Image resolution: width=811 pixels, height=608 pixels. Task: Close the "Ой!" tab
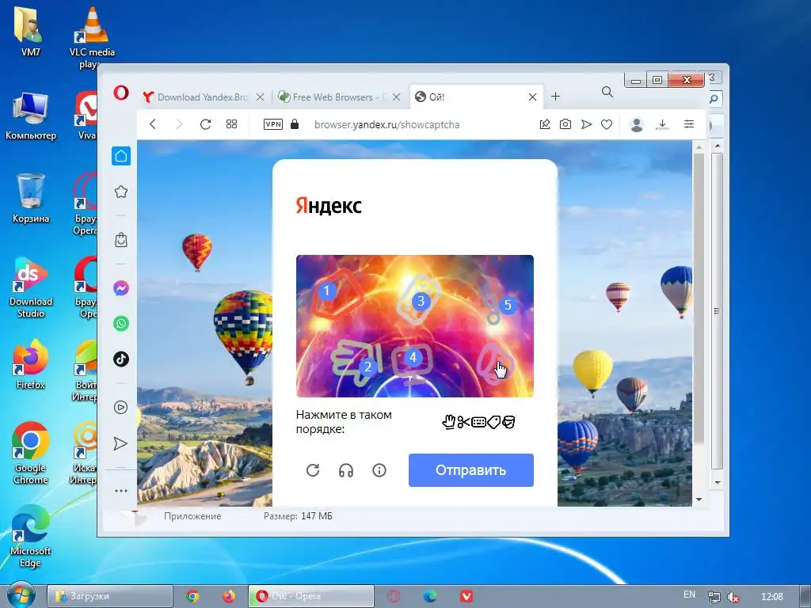[532, 97]
